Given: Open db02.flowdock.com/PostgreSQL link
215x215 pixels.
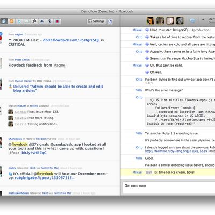Looking at the screenshot, I should coord(71,40).
